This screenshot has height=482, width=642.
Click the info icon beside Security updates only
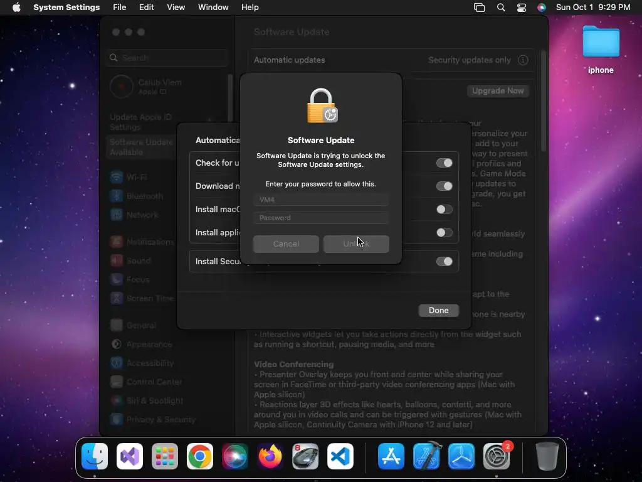point(523,60)
